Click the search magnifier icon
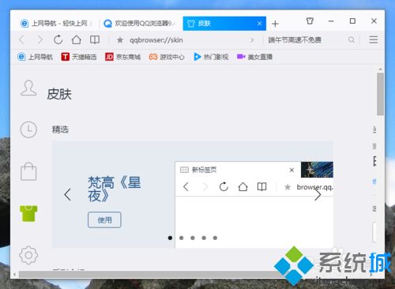Screen dimensions: 395x289 351,39
